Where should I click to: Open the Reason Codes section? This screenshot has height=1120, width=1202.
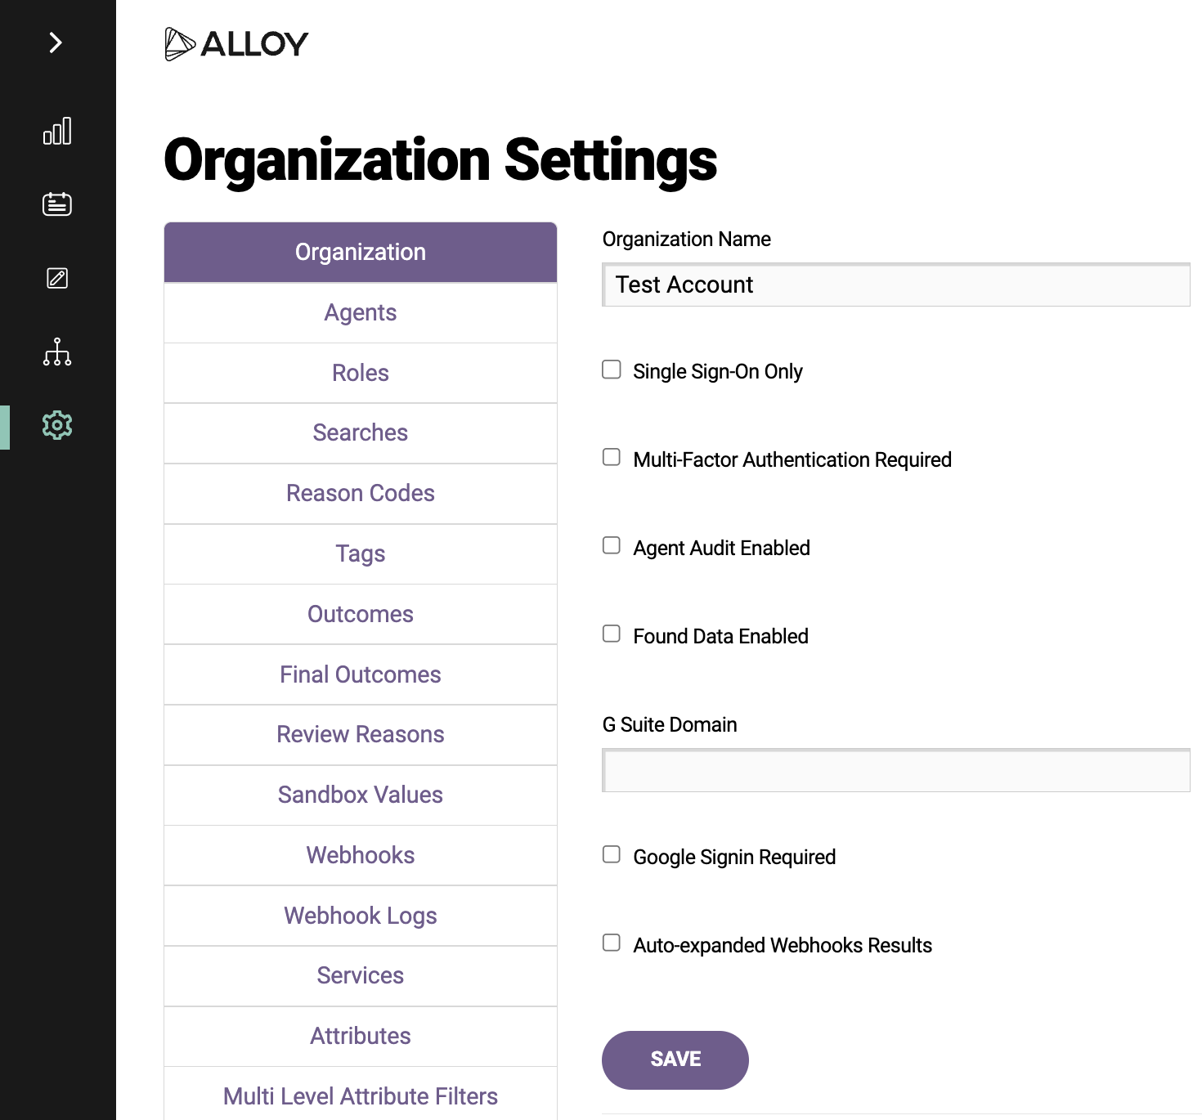[x=361, y=494]
